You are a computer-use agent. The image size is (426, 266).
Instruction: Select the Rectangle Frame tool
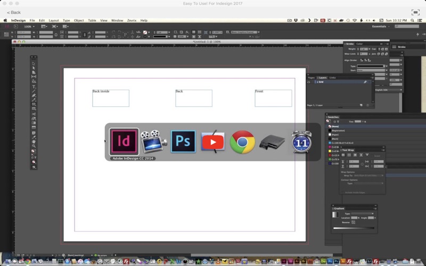coord(34,104)
